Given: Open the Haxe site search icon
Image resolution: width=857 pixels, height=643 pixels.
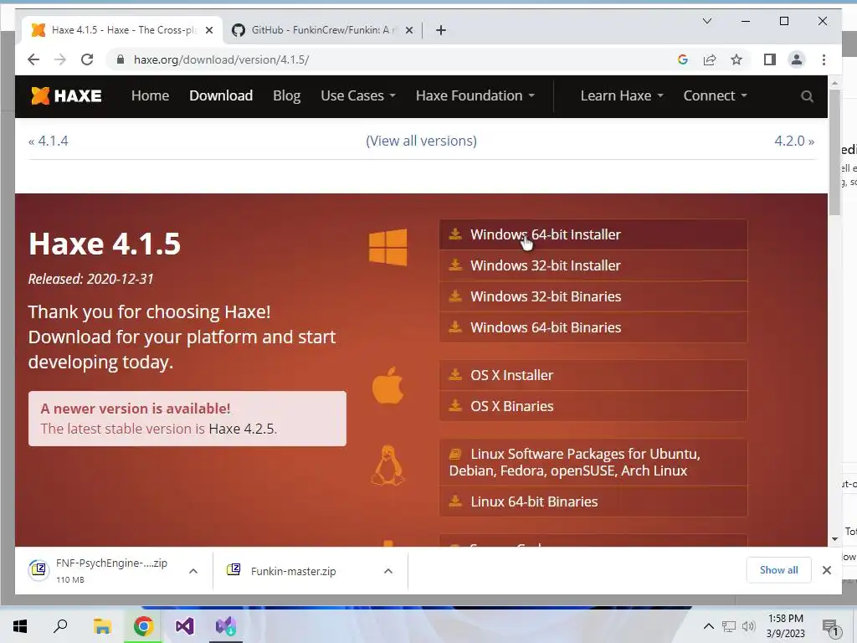Looking at the screenshot, I should (x=807, y=96).
